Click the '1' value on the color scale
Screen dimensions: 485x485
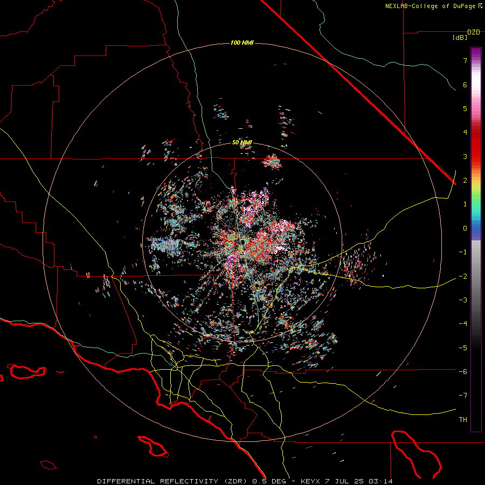[465, 204]
